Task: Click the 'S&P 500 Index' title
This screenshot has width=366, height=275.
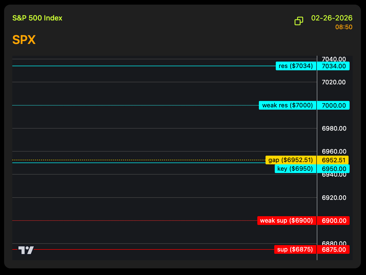Action: pyautogui.click(x=37, y=18)
